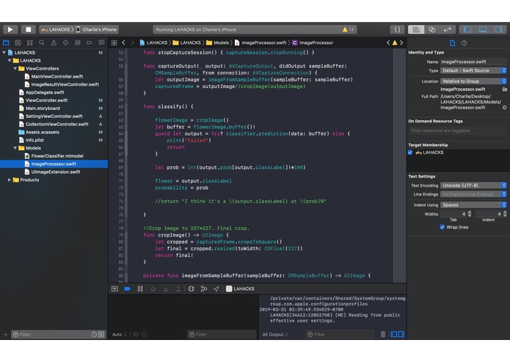Add new file with plus button
This screenshot has height=362, width=510.
point(6,334)
